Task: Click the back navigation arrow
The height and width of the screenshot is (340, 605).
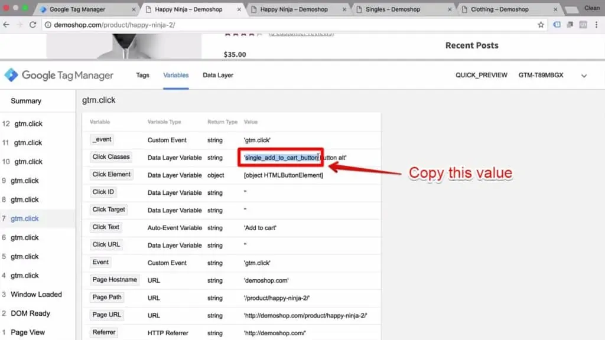Action: click(x=6, y=25)
